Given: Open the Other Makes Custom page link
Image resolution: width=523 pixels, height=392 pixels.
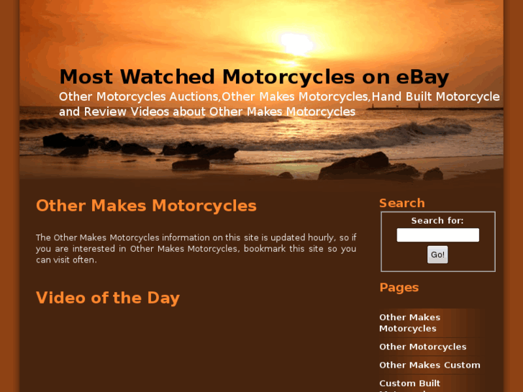Looking at the screenshot, I should pyautogui.click(x=429, y=365).
